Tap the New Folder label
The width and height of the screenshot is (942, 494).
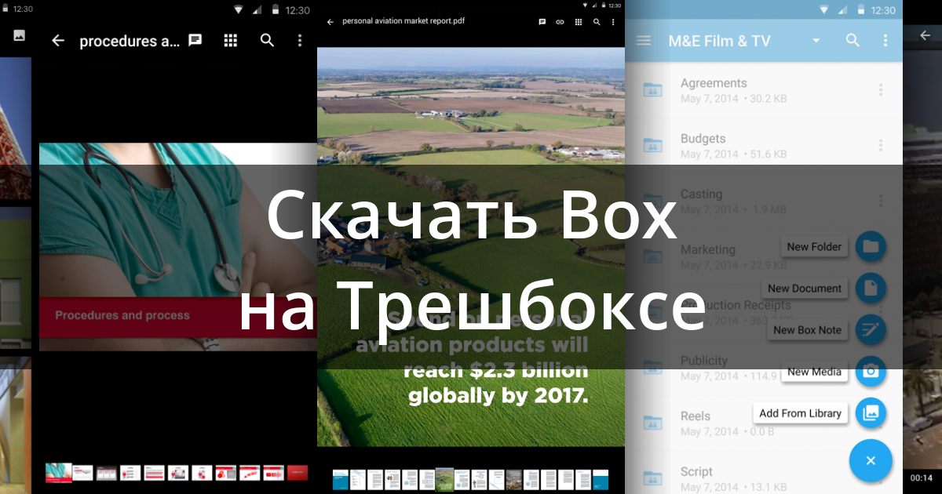click(x=814, y=246)
